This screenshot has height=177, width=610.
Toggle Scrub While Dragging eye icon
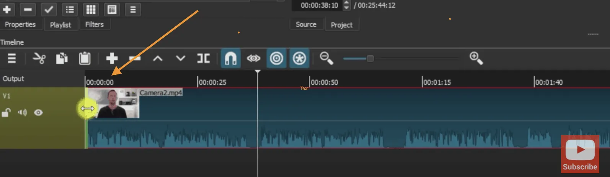(x=253, y=58)
